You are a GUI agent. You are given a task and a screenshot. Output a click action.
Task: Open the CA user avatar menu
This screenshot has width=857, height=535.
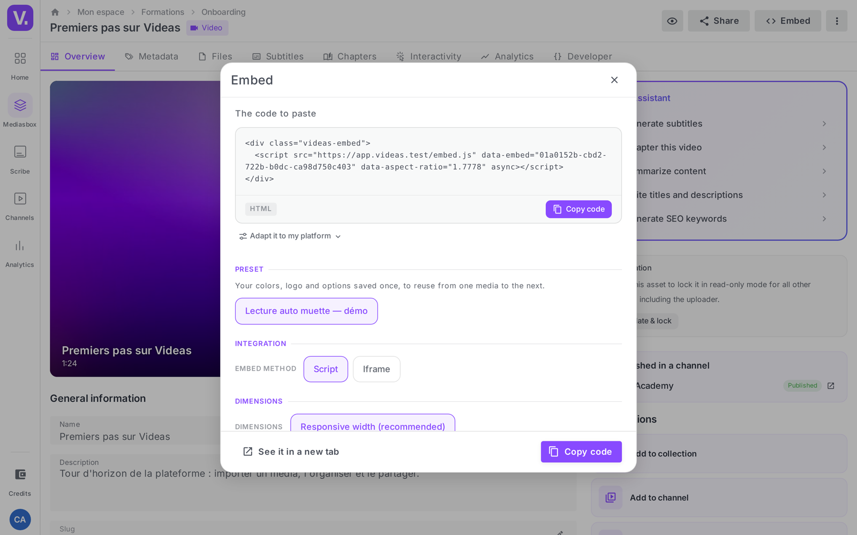[x=20, y=519]
